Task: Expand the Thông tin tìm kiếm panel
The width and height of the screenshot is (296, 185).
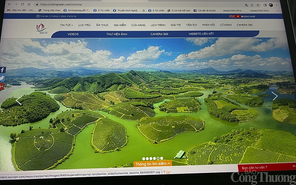Action: 153,164
